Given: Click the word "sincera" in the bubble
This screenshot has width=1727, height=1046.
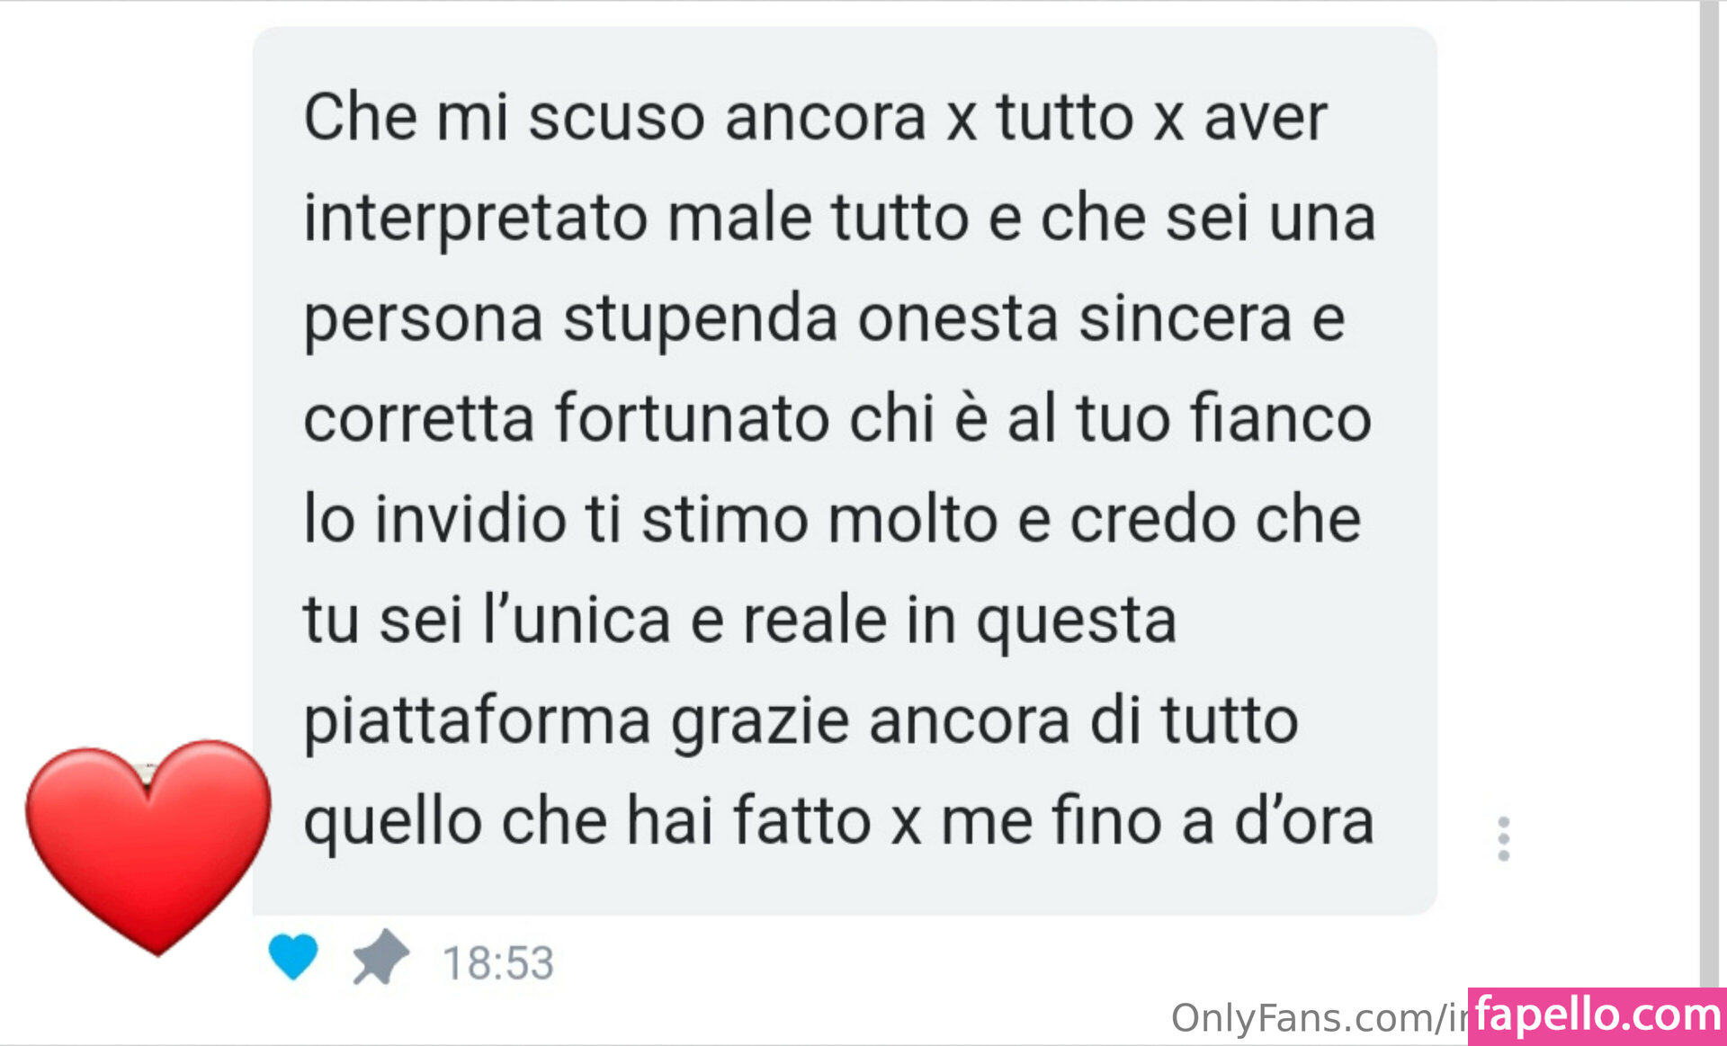Looking at the screenshot, I should pyautogui.click(x=1185, y=319).
